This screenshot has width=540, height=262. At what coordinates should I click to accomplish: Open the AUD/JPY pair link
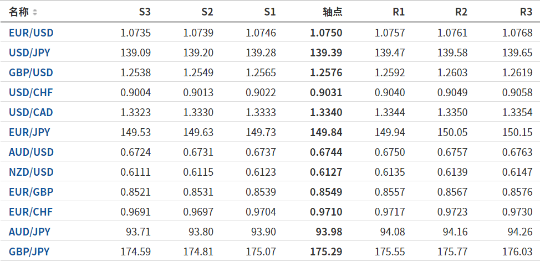29,232
